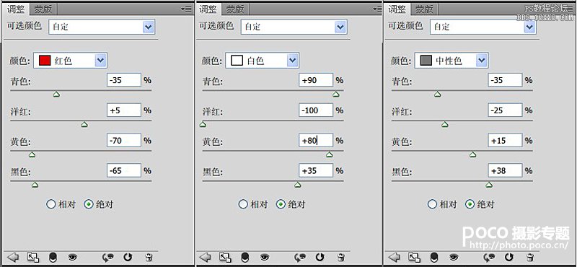Click the photo.poco.cn watermark link

tap(519, 245)
